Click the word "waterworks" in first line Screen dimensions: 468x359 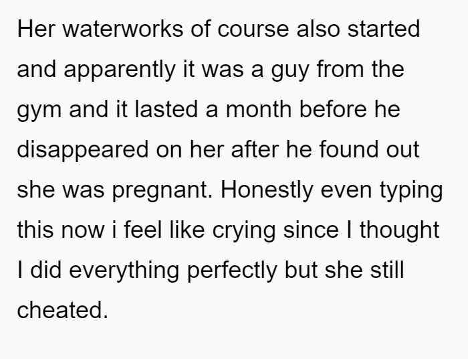pos(122,29)
